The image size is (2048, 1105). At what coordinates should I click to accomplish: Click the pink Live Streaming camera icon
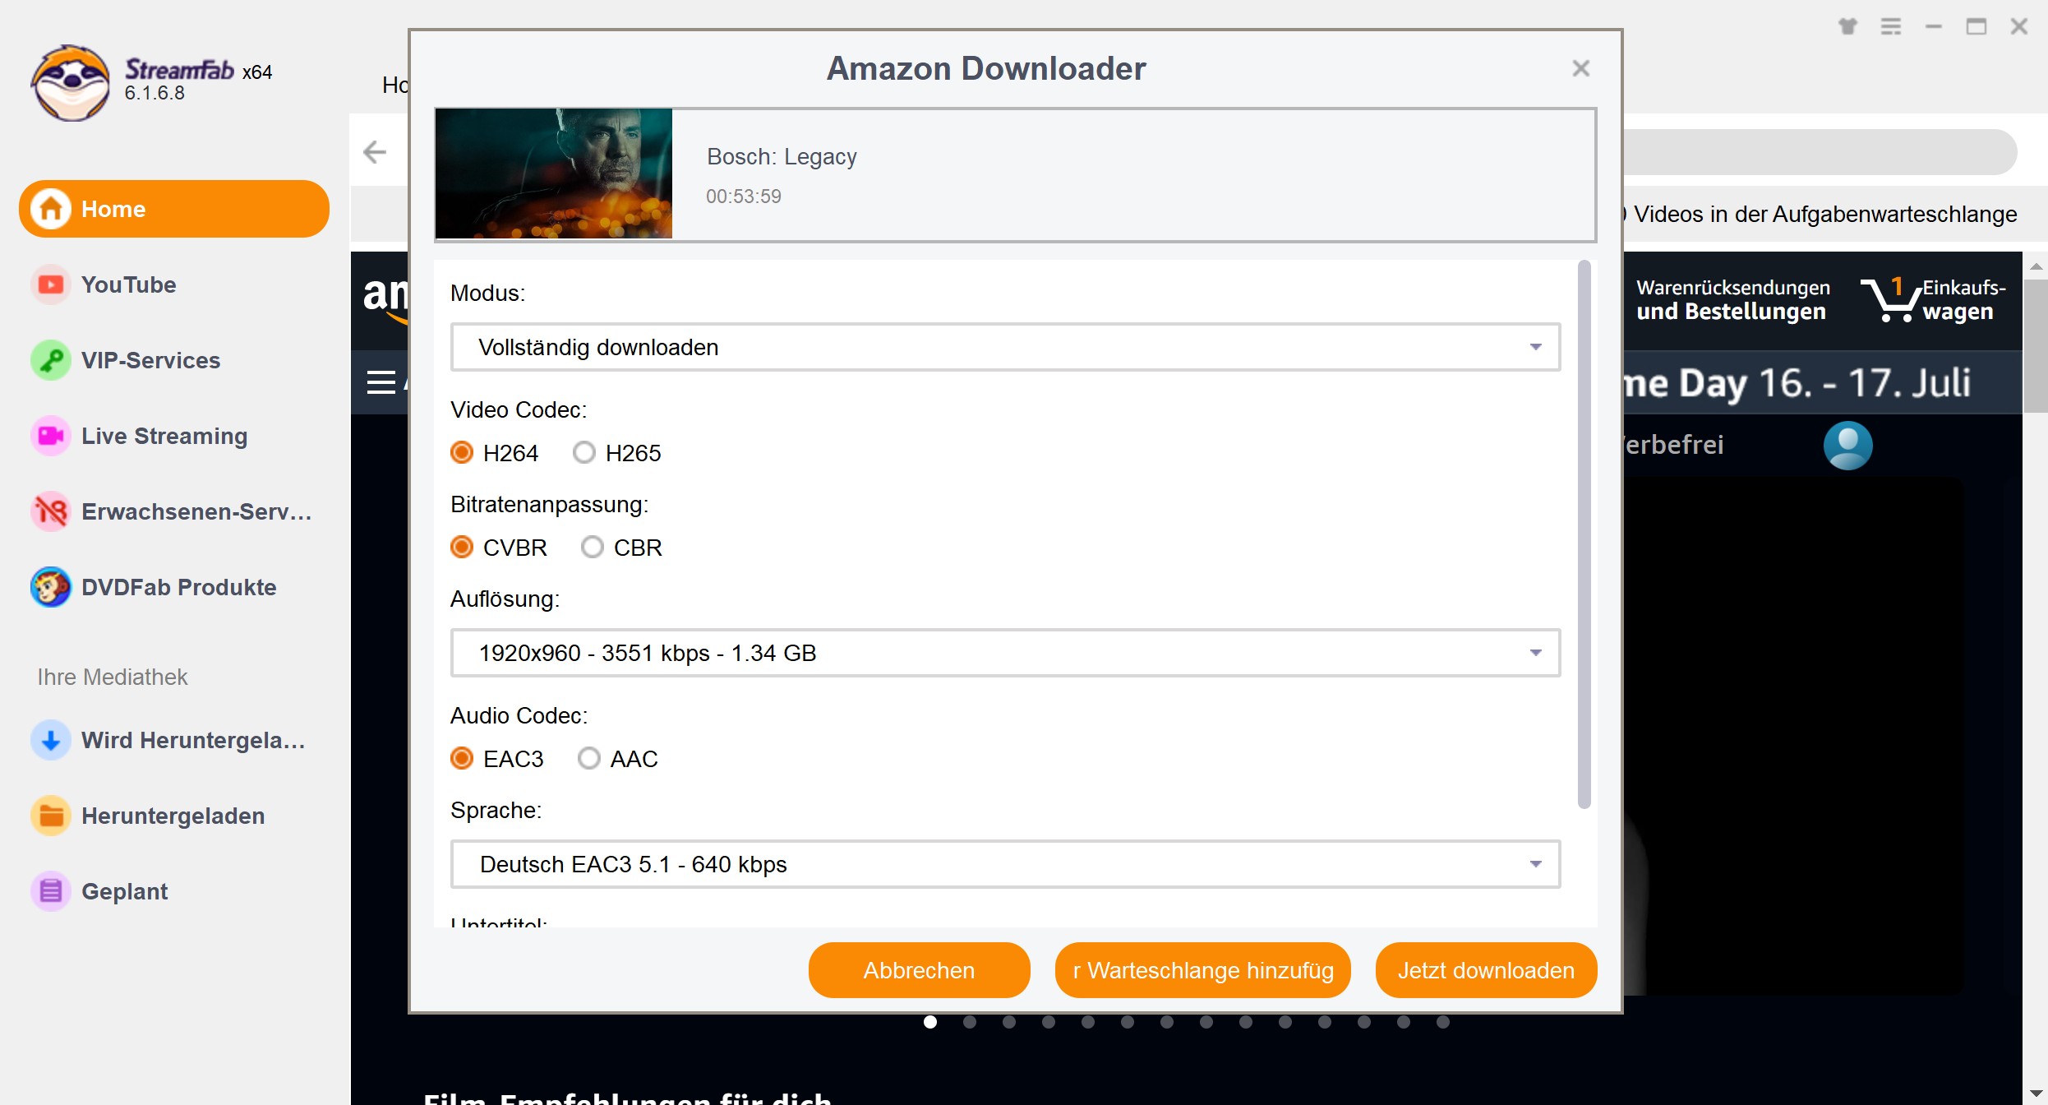[51, 436]
